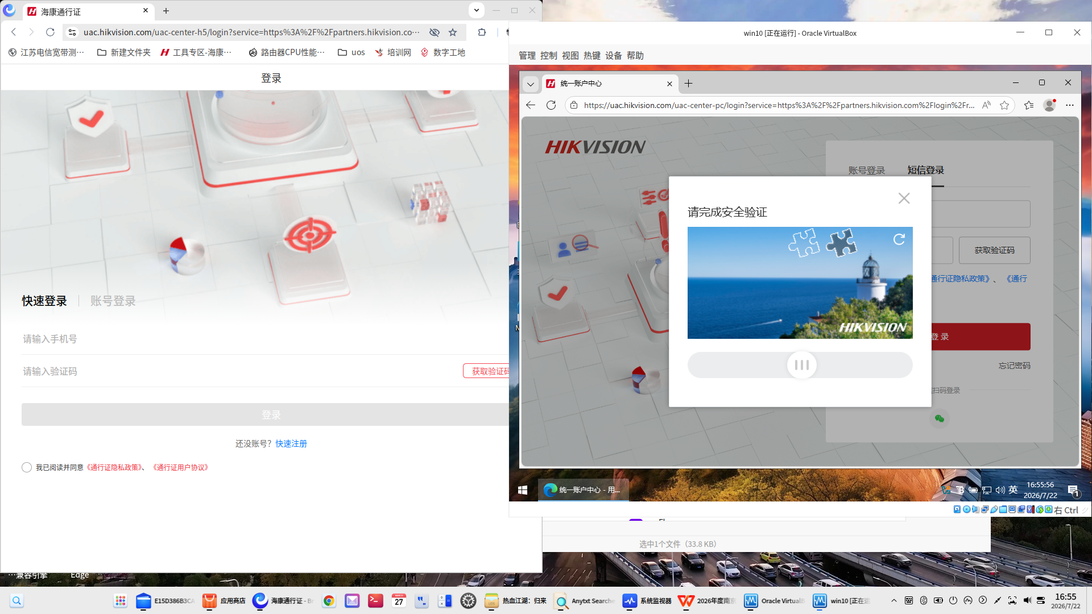Open 培训网 bookmark
The width and height of the screenshot is (1092, 614).
coord(392,52)
